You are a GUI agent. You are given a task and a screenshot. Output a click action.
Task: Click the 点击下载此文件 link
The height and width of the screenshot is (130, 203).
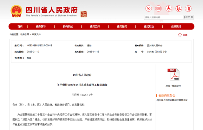[173, 86]
